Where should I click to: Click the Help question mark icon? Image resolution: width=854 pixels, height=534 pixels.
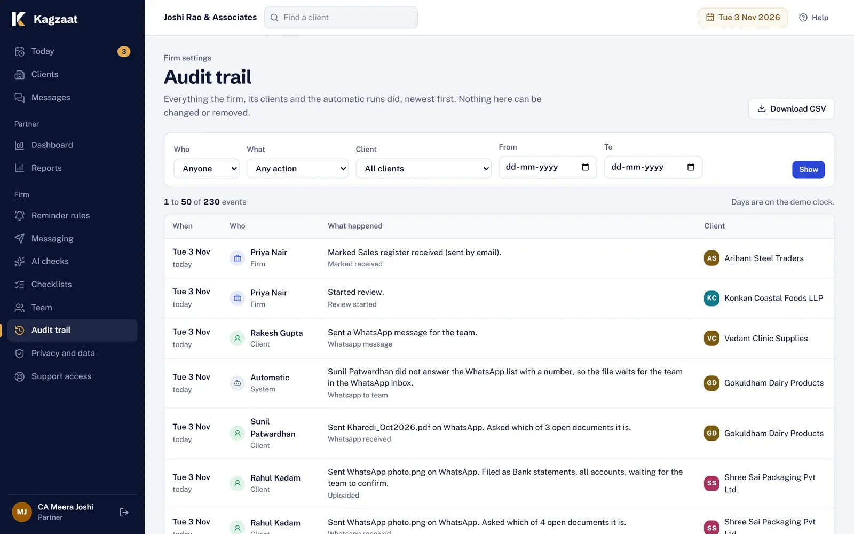pos(803,18)
